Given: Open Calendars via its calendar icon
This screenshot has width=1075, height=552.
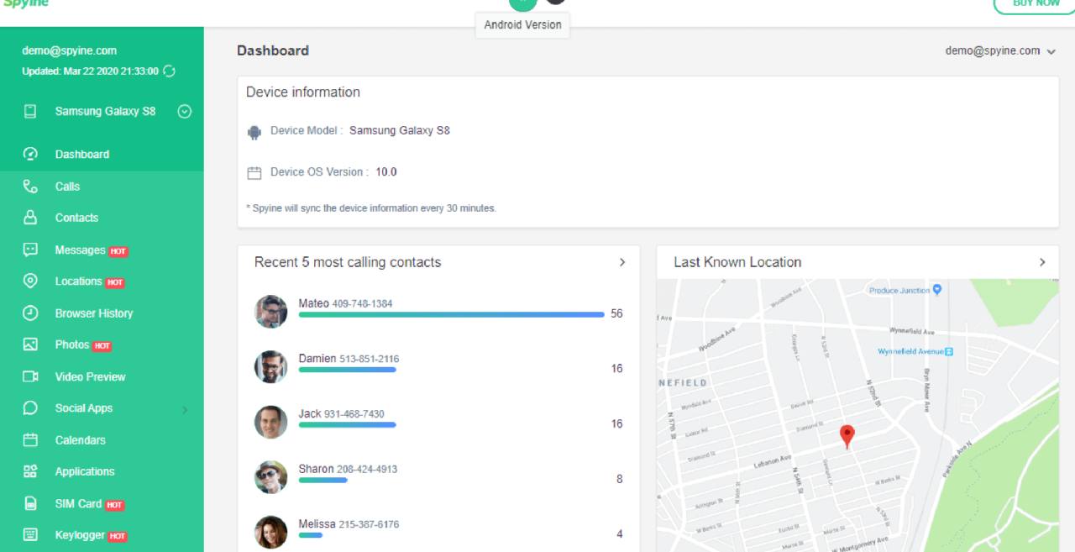Looking at the screenshot, I should click(30, 439).
